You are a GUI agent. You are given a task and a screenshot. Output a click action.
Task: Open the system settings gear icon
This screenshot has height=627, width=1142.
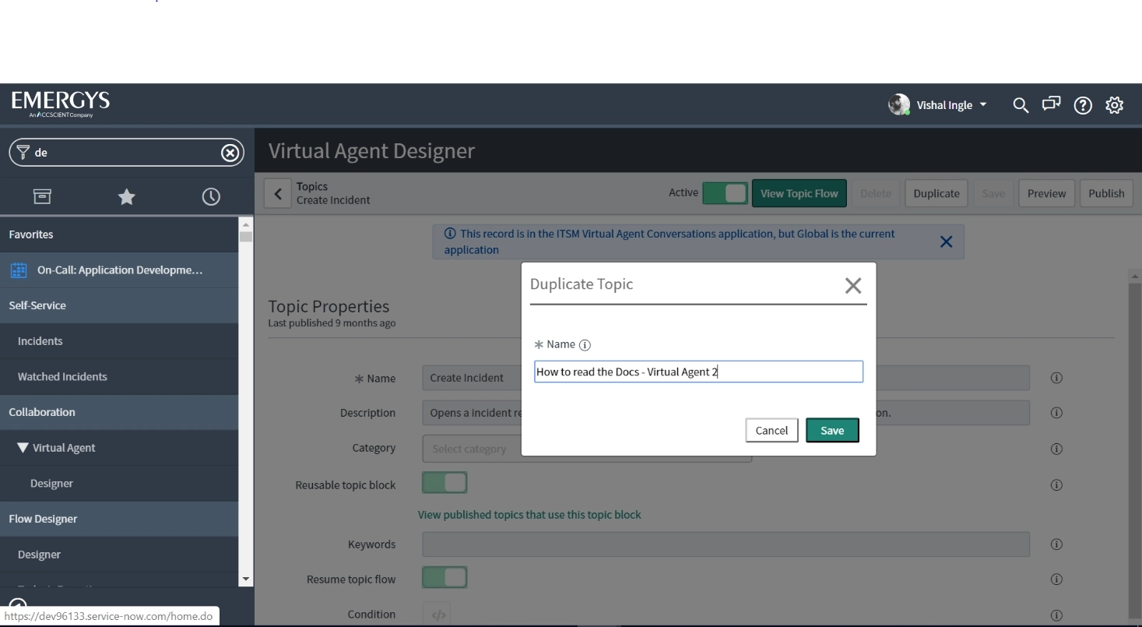click(1115, 105)
